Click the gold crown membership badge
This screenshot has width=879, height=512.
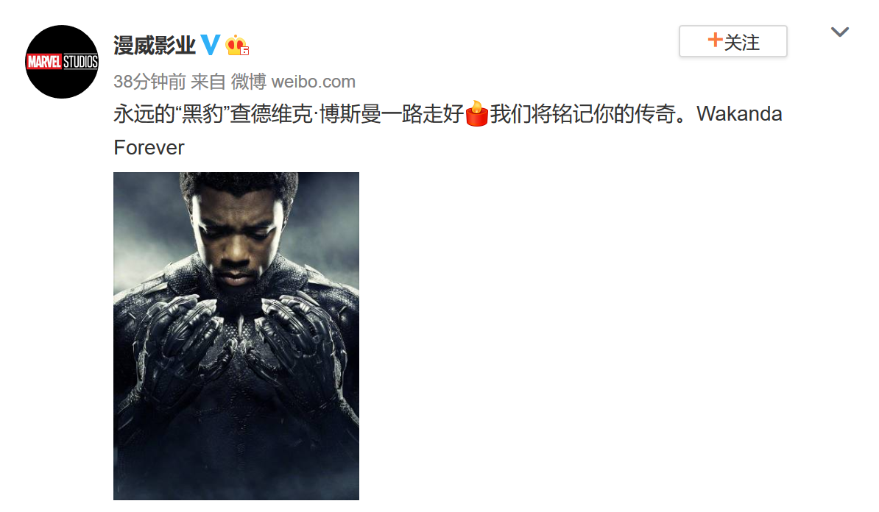(x=236, y=45)
